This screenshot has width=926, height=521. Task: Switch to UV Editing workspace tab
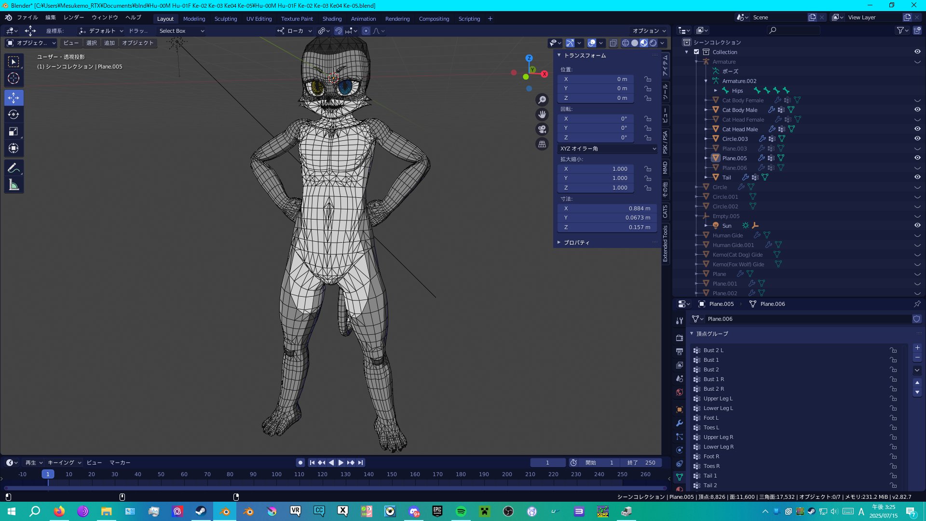click(x=259, y=19)
